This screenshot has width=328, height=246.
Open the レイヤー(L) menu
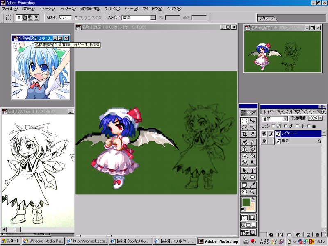coord(67,9)
